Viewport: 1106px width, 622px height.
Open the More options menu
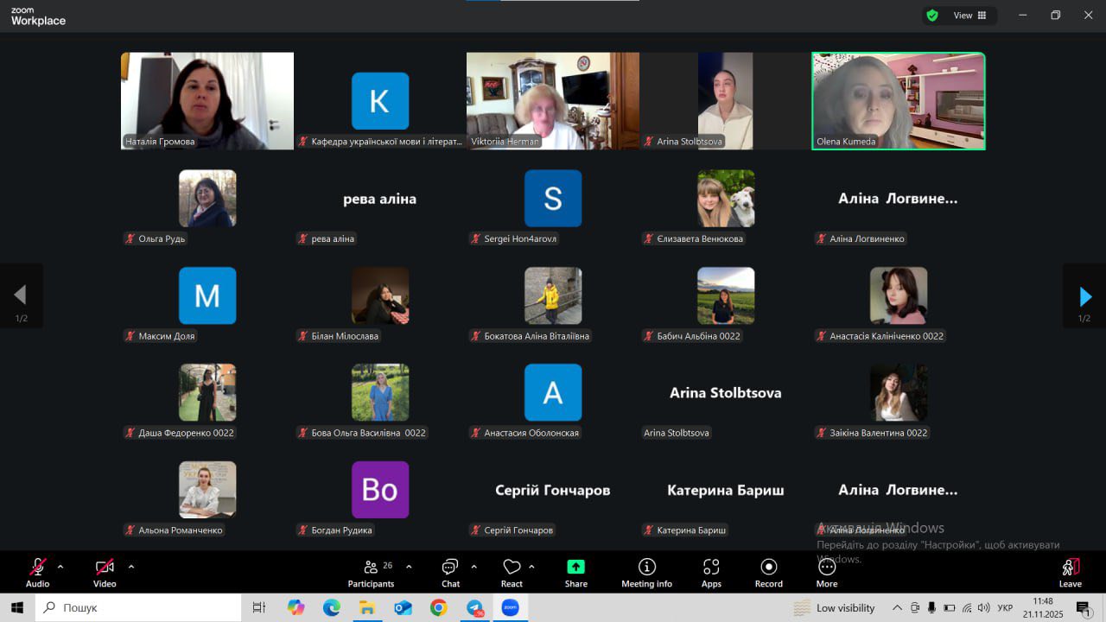pos(826,572)
